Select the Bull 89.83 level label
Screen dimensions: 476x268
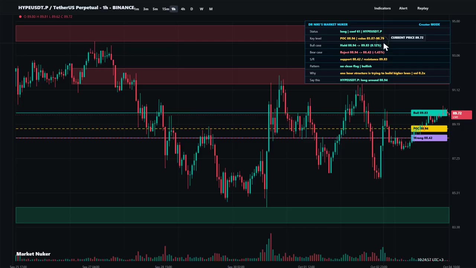click(429, 113)
